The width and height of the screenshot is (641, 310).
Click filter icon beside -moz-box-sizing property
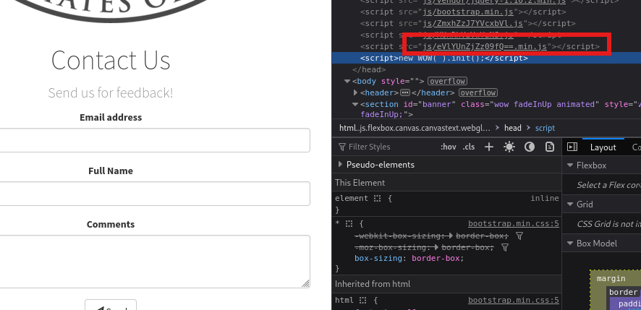pos(505,248)
